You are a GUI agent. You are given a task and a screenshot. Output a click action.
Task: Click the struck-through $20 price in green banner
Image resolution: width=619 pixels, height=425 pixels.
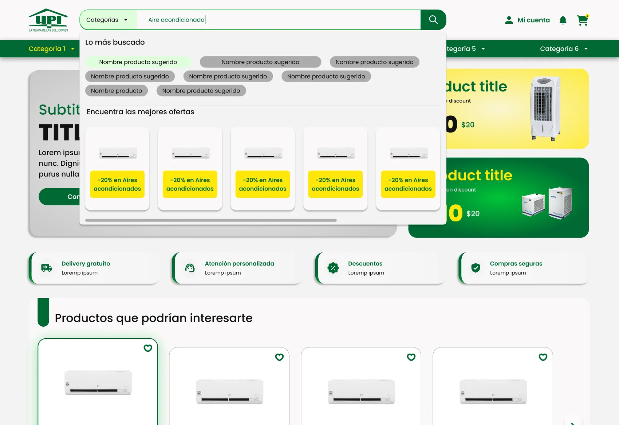(473, 214)
